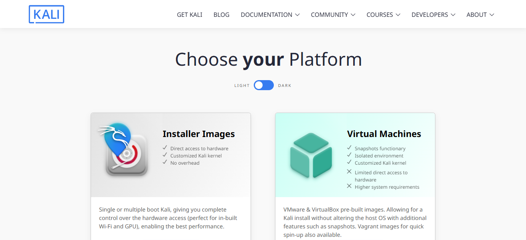Screen dimensions: 526x240
Task: Click the Installer Images disk icon
Action: [x=123, y=149]
